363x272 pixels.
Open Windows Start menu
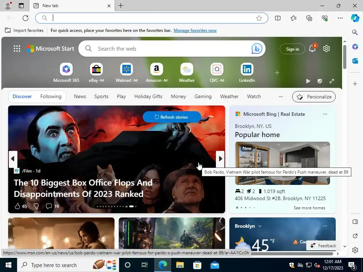tap(9, 265)
